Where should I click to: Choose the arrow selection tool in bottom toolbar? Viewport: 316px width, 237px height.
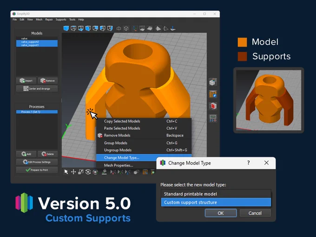pos(66,172)
